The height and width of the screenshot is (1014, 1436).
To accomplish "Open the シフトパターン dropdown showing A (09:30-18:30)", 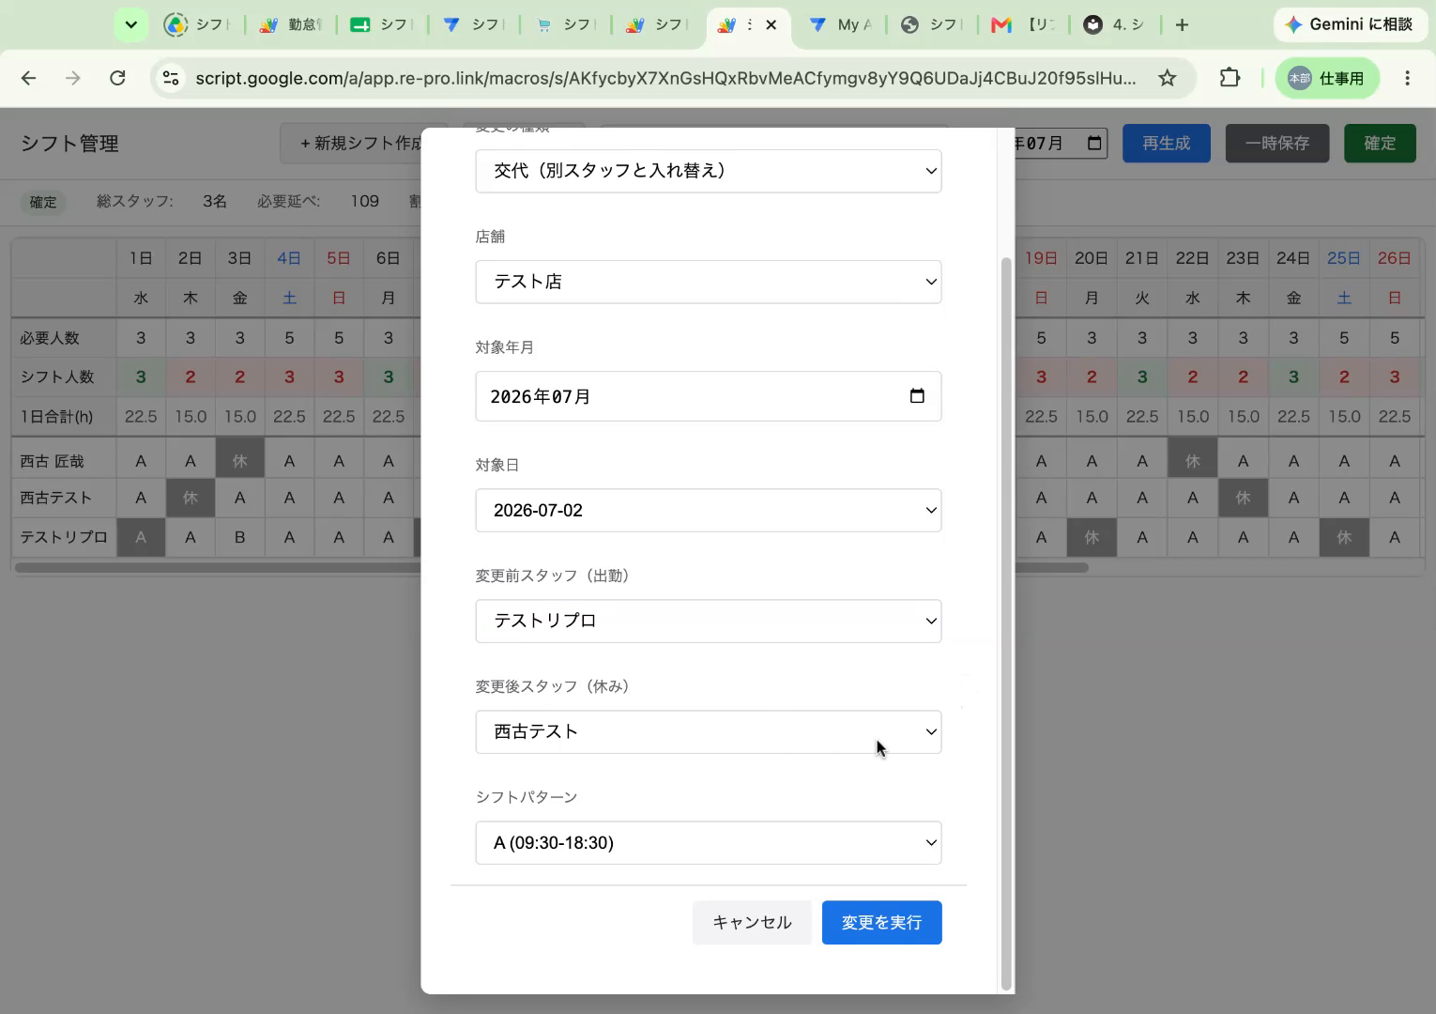I will click(709, 843).
